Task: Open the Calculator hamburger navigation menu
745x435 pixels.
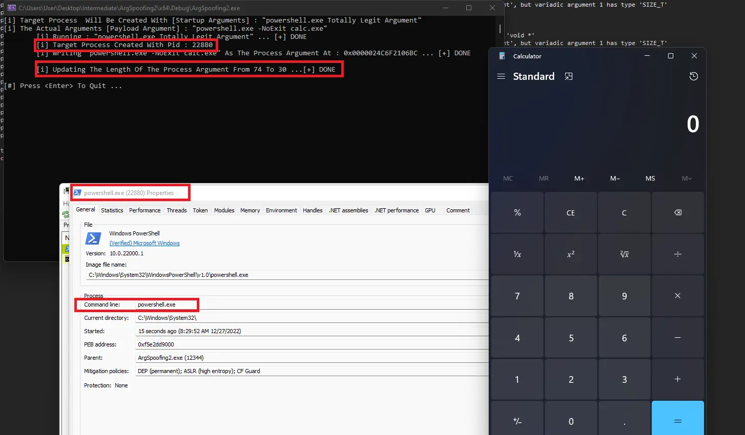Action: 501,76
